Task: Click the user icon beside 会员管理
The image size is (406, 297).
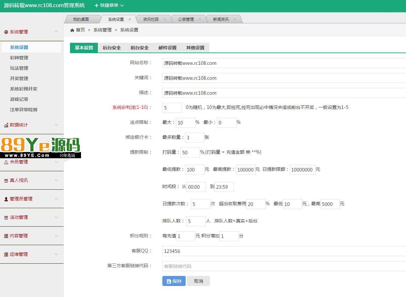Action: click(6, 162)
